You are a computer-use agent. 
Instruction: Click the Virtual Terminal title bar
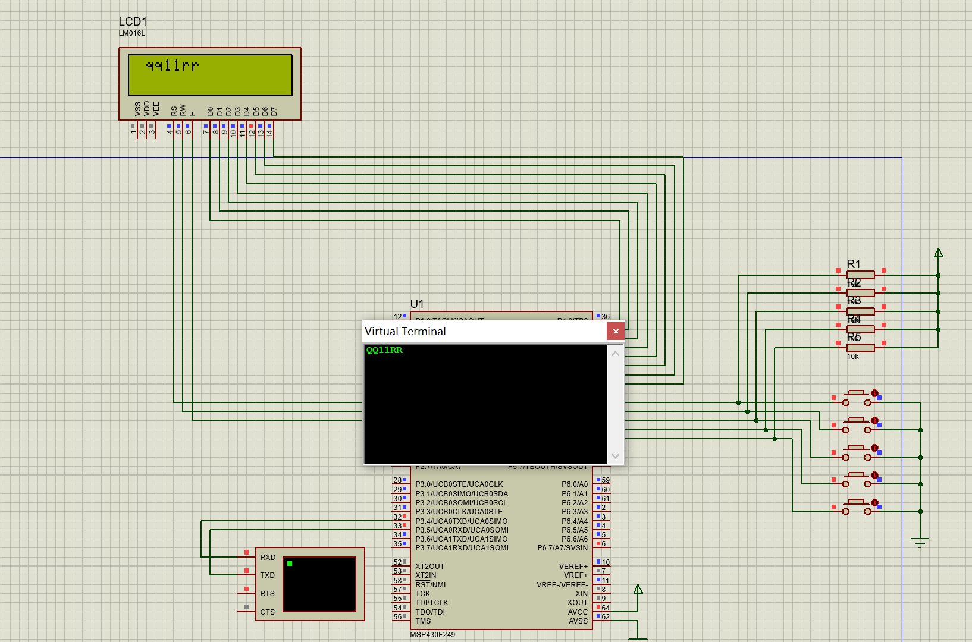pos(484,331)
